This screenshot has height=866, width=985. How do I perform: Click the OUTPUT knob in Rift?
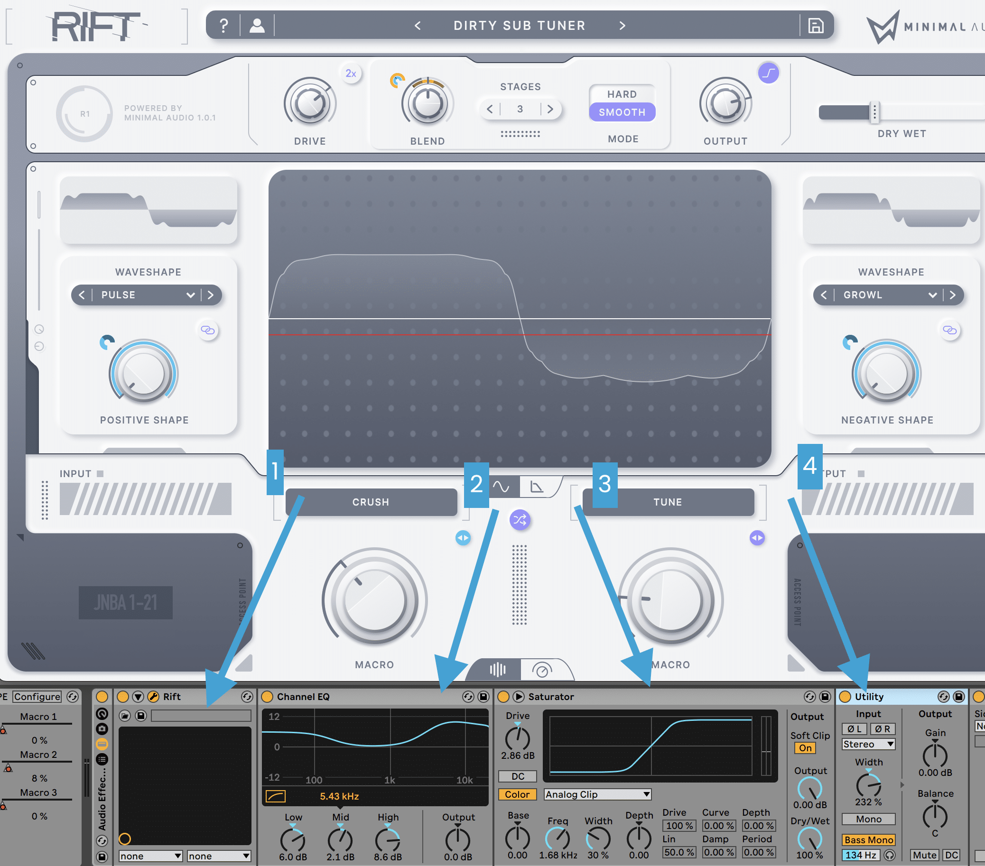click(725, 103)
